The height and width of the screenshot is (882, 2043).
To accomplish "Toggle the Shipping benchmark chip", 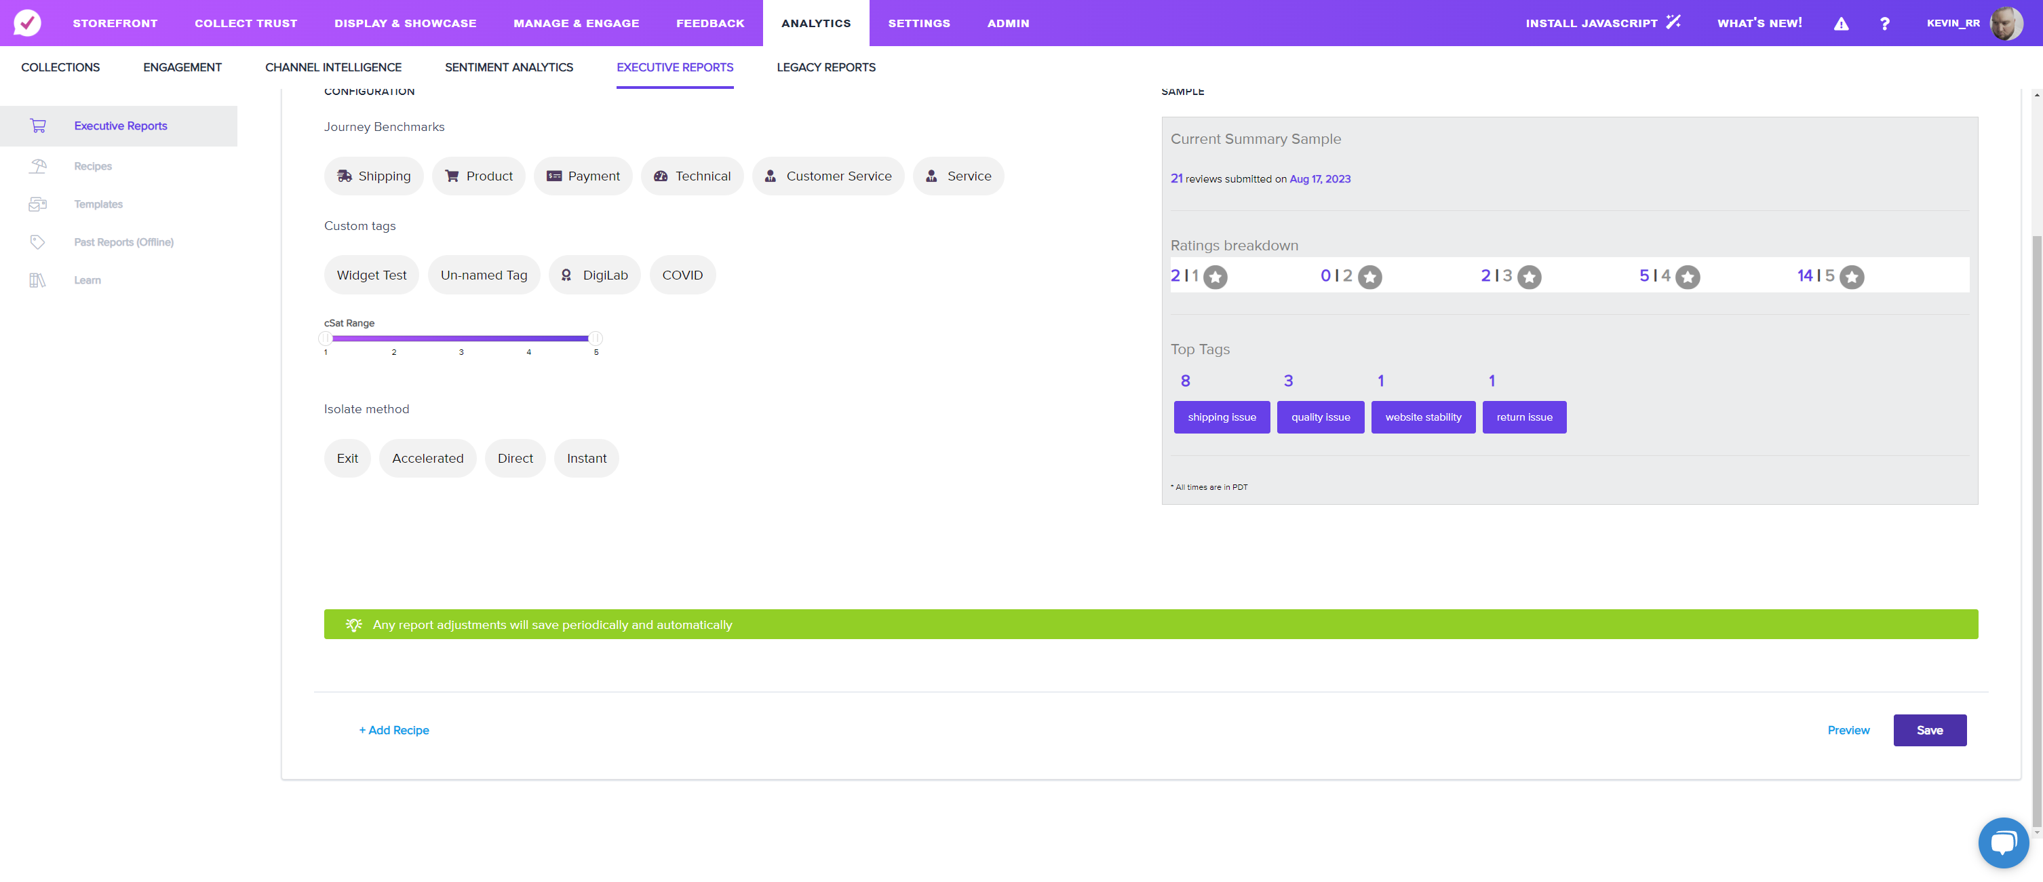I will click(x=374, y=176).
